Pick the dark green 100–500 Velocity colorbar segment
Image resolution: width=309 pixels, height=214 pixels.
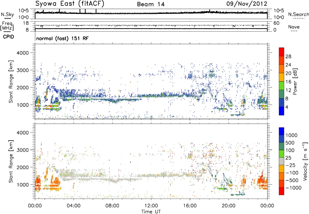[x=282, y=146]
